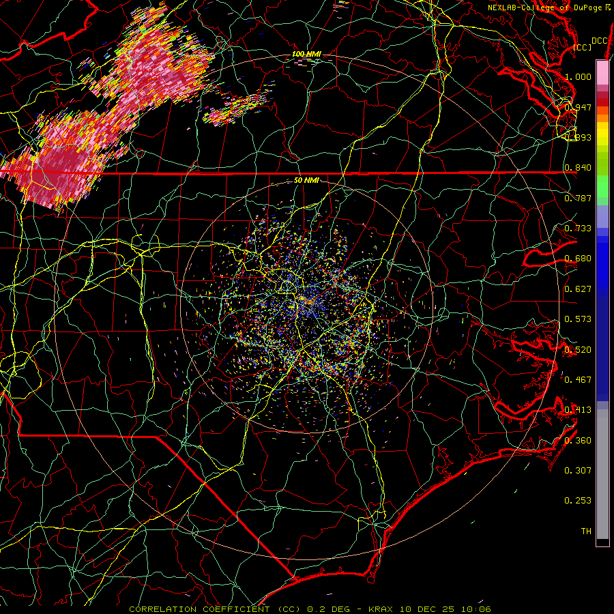Pick the gray color bar segment near 0.307
Viewport: 614px width, 614px height.
[602, 474]
